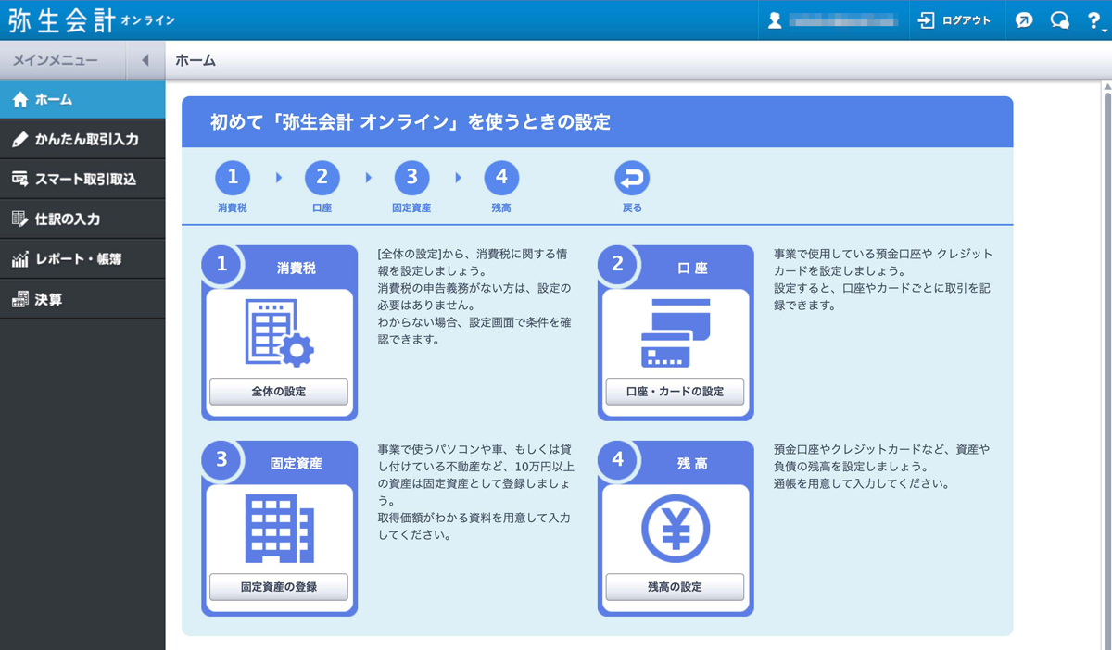The image size is (1112, 650).
Task: Click the 口座・カードの設定 button
Action: pyautogui.click(x=675, y=392)
